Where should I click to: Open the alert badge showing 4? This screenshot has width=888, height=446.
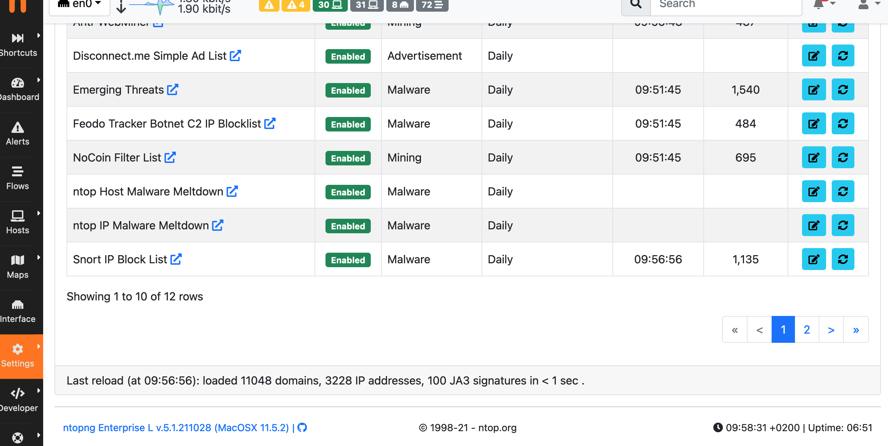click(296, 5)
